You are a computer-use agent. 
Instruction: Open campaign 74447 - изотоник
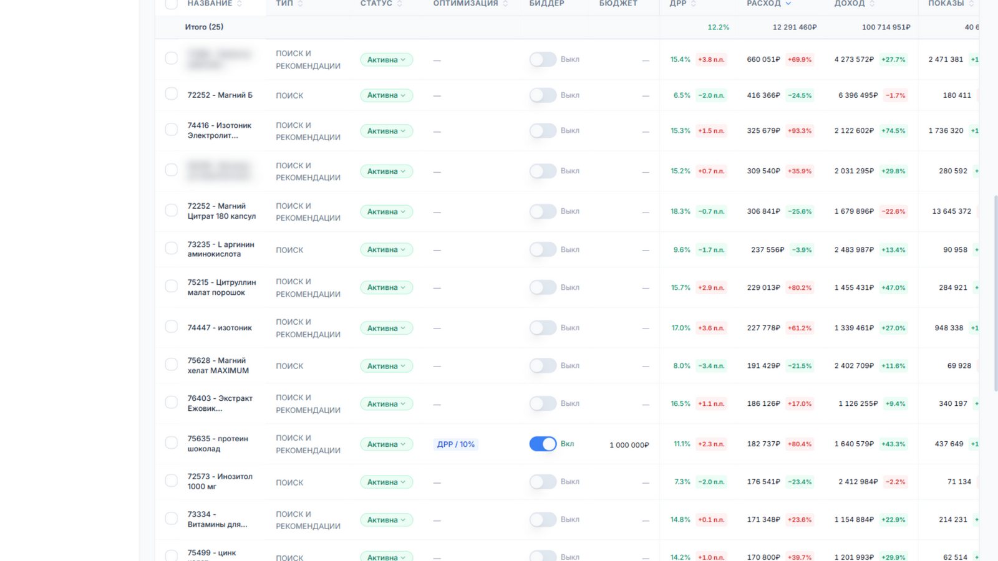point(220,328)
